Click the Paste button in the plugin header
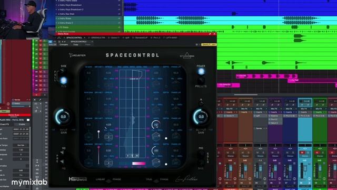Image resolution: width=337 pixels, height=190 pixels. point(88,44)
